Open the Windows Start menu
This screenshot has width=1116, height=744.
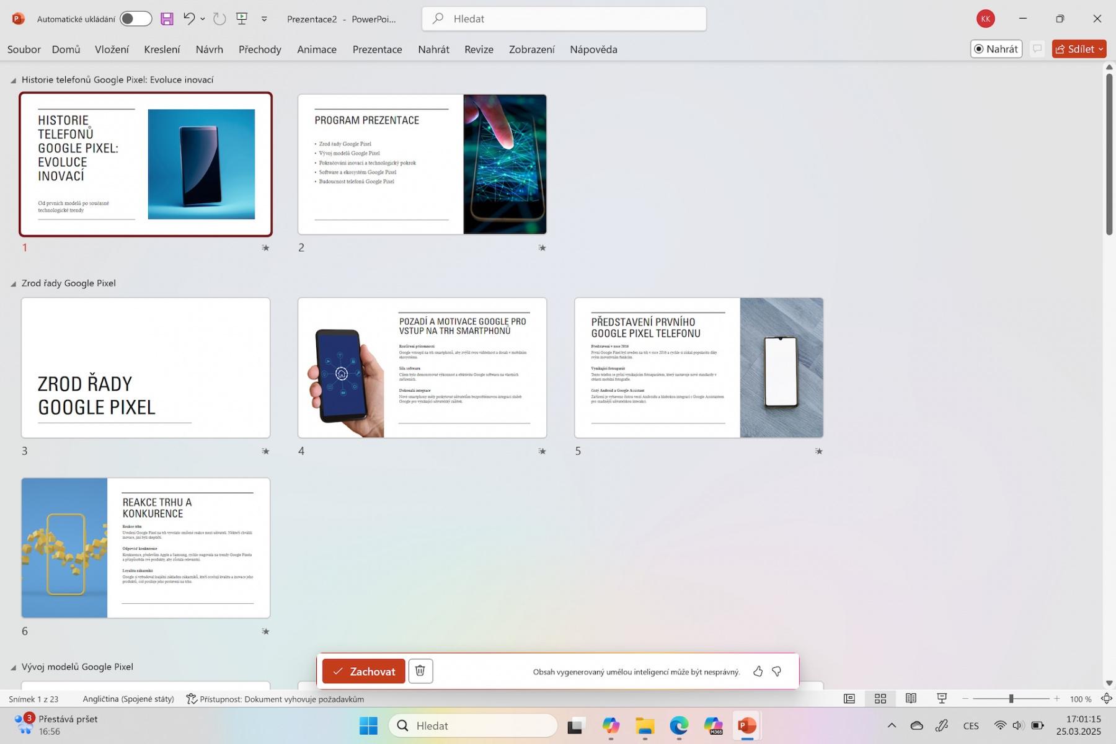tap(368, 725)
